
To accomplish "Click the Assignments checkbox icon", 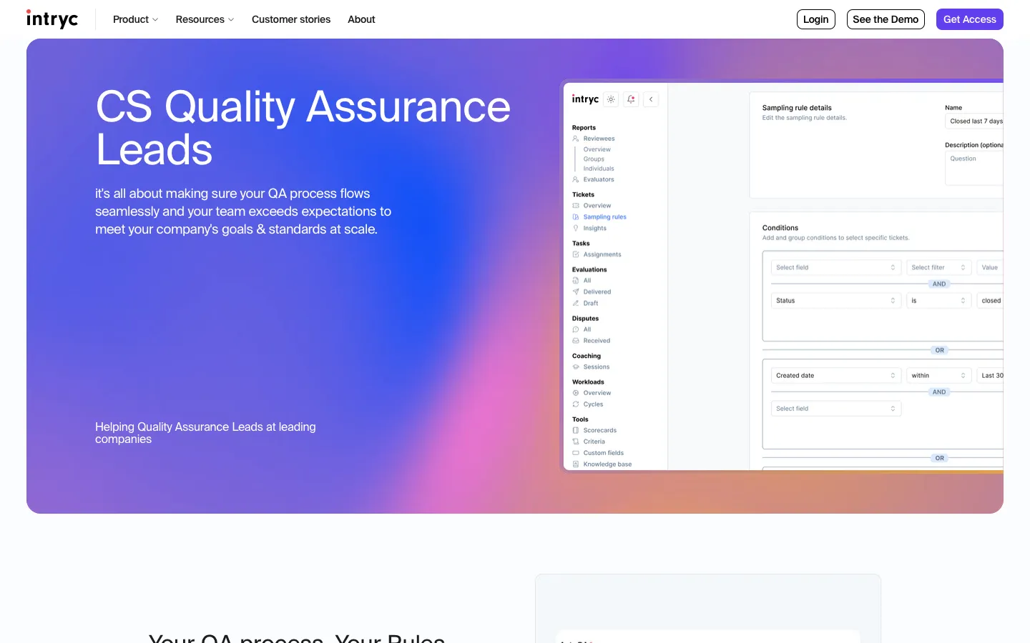I will point(576,254).
